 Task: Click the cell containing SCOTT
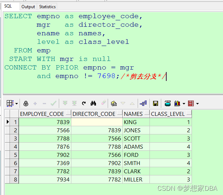click(136, 138)
